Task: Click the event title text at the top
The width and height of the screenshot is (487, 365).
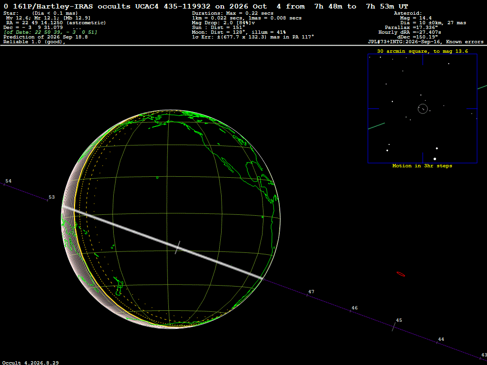Action: tap(205, 6)
